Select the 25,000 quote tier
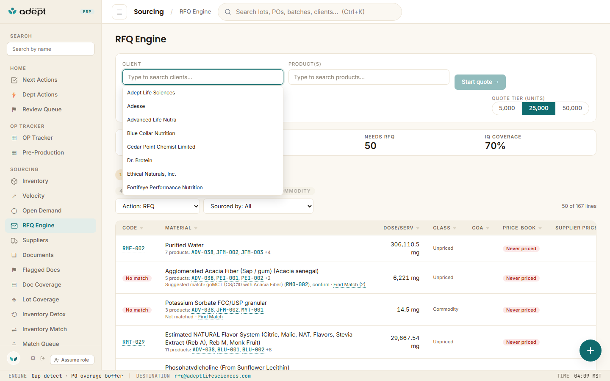 pyautogui.click(x=539, y=108)
